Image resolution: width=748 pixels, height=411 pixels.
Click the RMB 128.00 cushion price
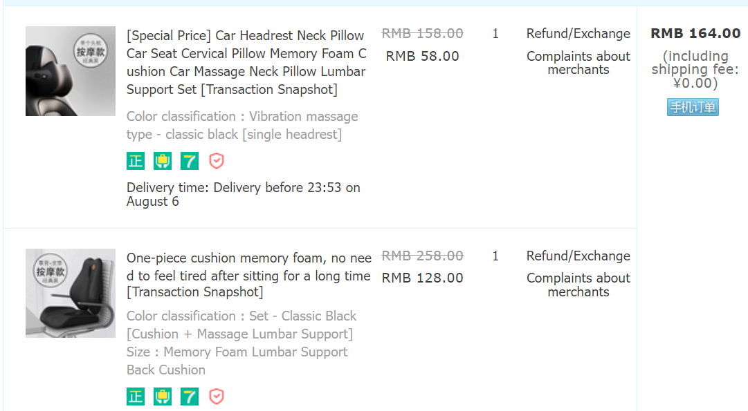(422, 278)
